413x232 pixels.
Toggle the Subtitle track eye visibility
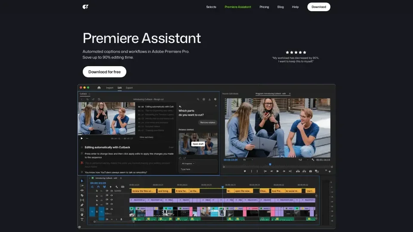[x=112, y=191]
